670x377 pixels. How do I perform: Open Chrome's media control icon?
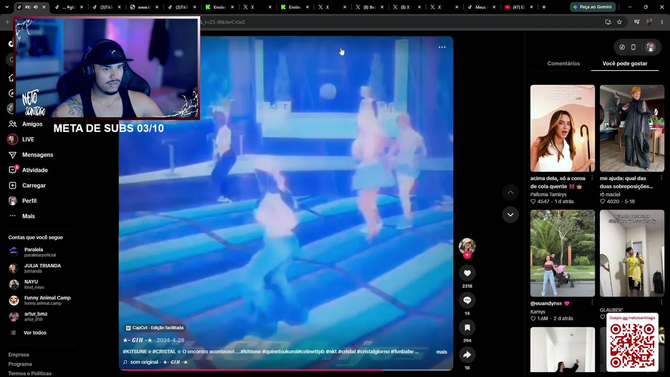(636, 22)
